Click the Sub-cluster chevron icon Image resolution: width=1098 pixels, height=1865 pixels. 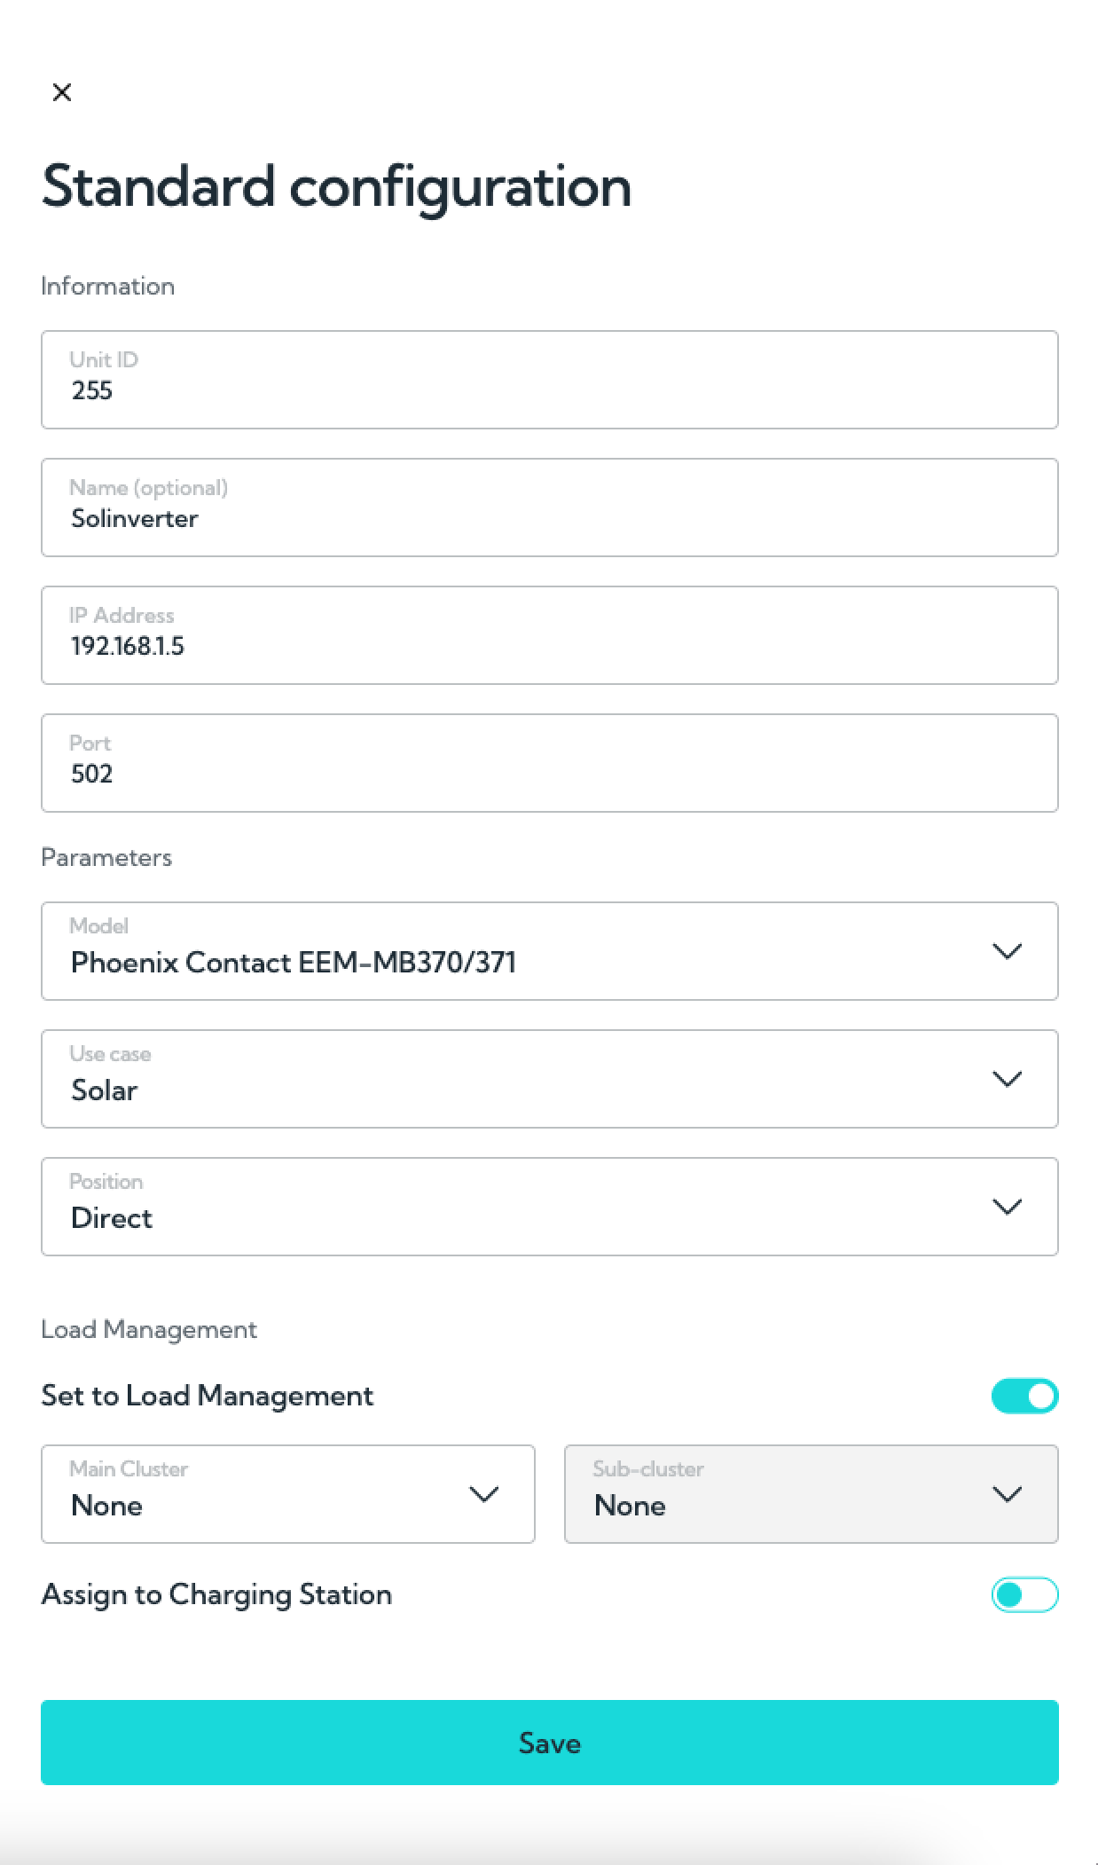pos(1007,1494)
